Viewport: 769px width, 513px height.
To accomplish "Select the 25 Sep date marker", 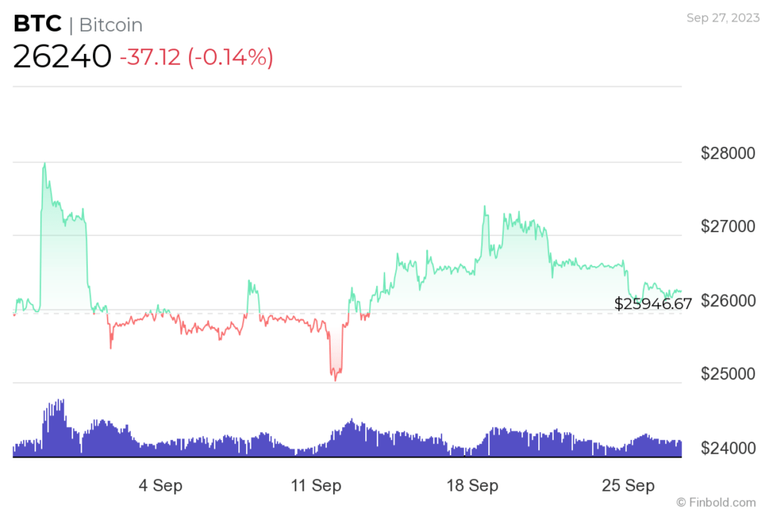I will 628,485.
